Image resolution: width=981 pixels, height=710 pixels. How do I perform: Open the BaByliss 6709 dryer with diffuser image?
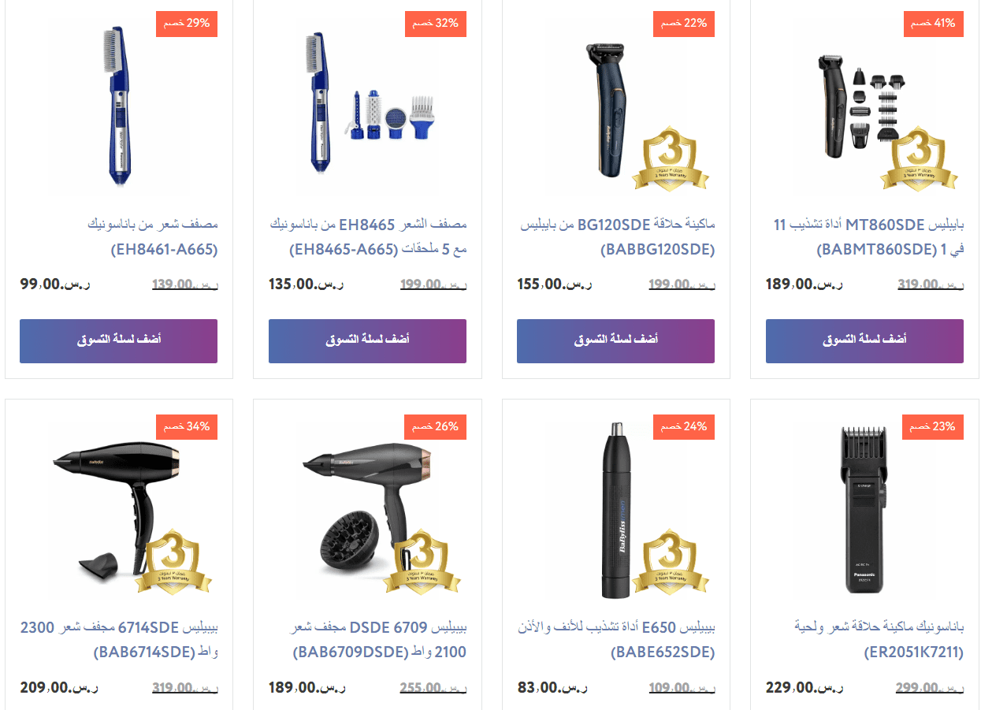point(367,511)
